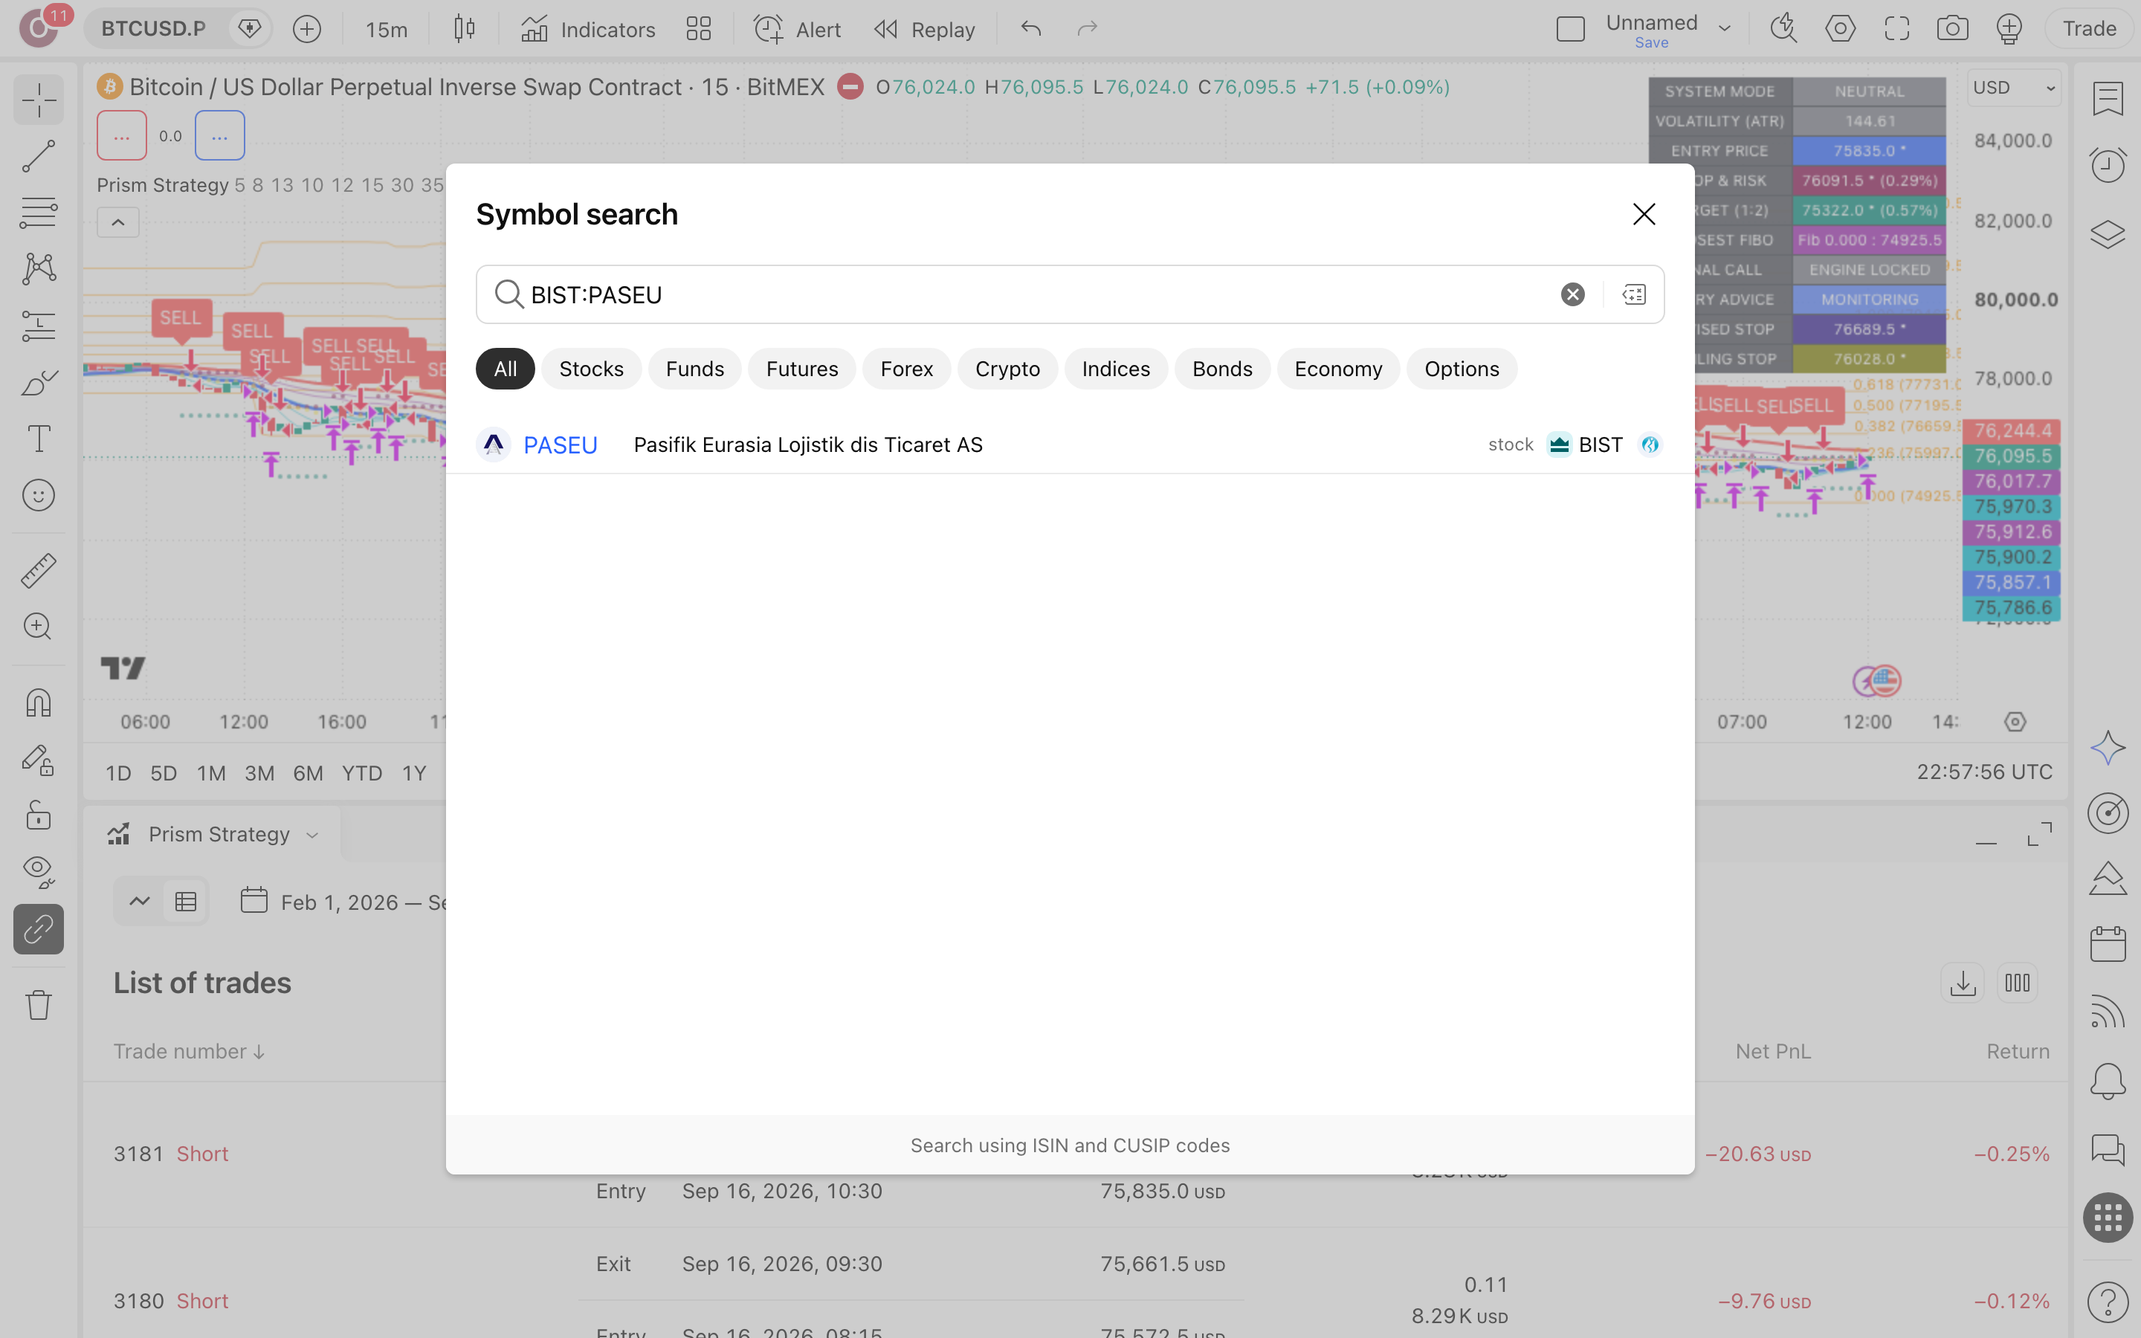Filter results by Stocks

[591, 369]
